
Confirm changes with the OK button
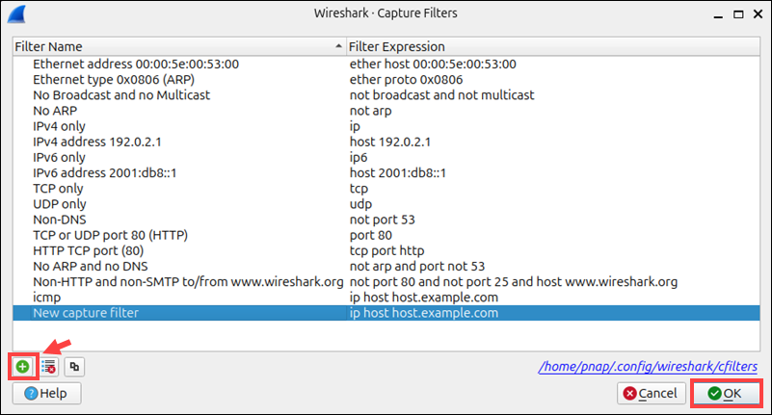click(x=725, y=394)
